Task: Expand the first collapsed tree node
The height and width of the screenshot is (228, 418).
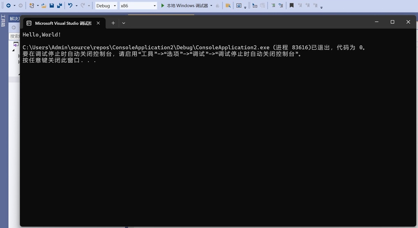Action: point(19,56)
